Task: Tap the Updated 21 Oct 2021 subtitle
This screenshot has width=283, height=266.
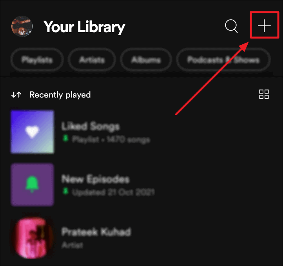Action: pos(113,192)
